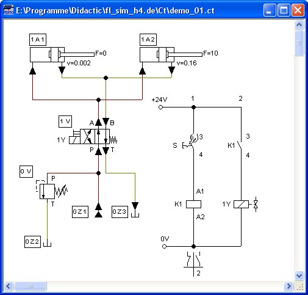The height and width of the screenshot is (295, 308).
Task: Select cylinder 1A1 symbol
Action: (x=62, y=54)
